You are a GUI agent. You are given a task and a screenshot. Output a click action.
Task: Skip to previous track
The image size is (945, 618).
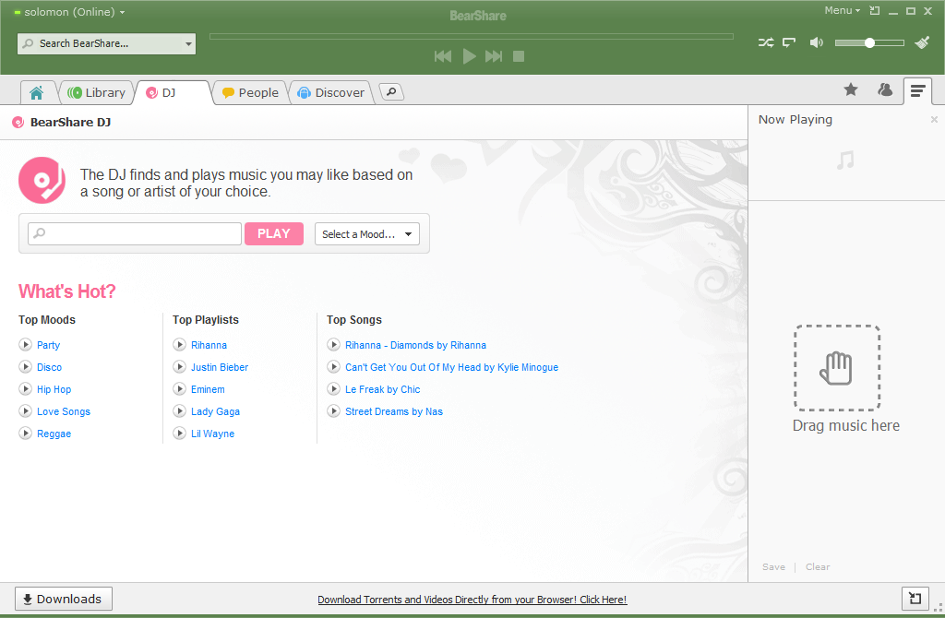[443, 56]
